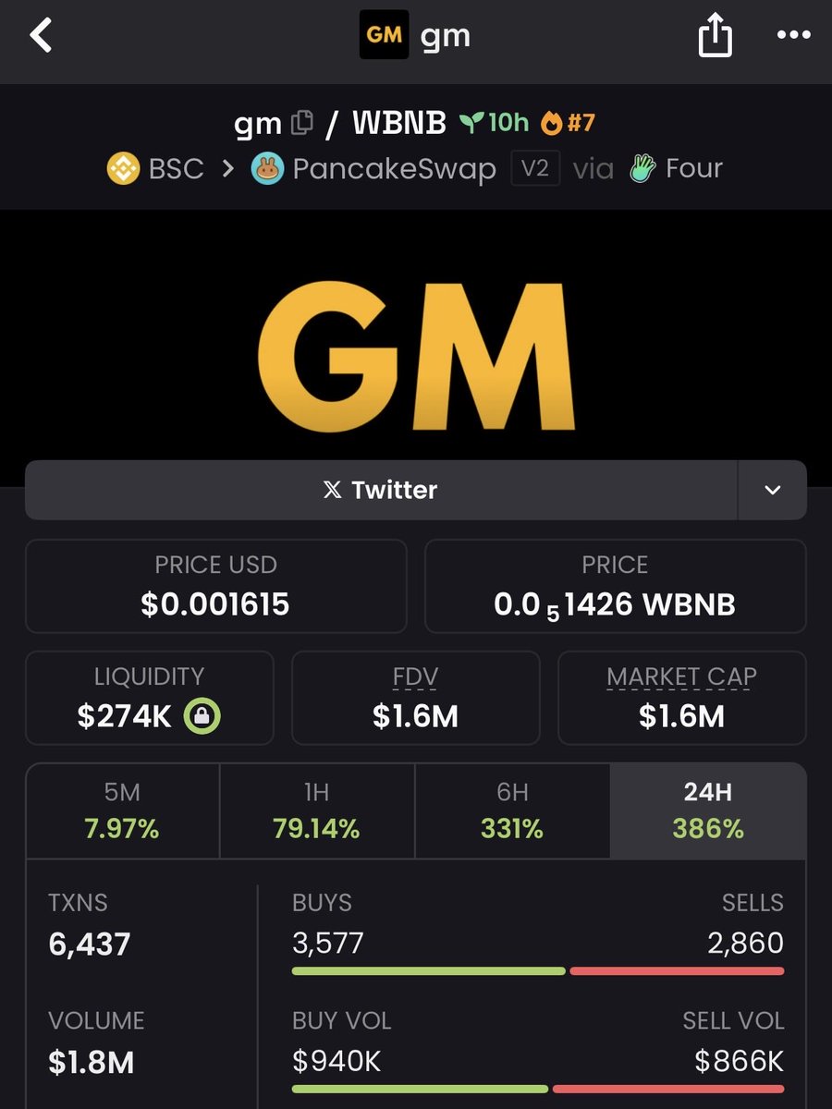The image size is (832, 1109).
Task: Open the Twitter link button
Action: click(381, 490)
